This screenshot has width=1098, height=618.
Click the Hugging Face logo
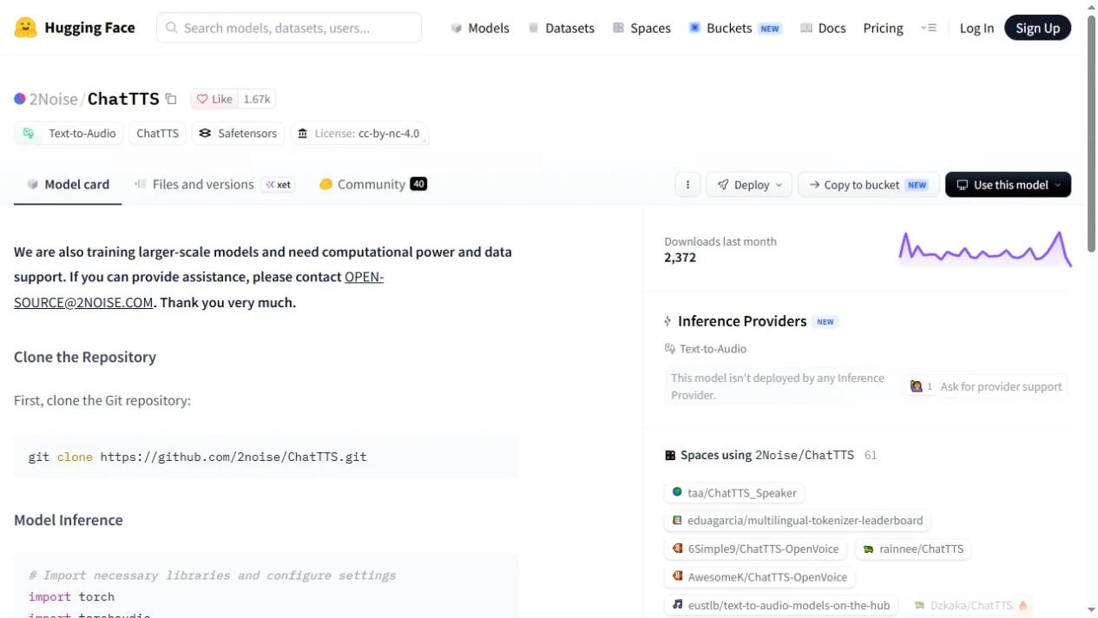(75, 28)
